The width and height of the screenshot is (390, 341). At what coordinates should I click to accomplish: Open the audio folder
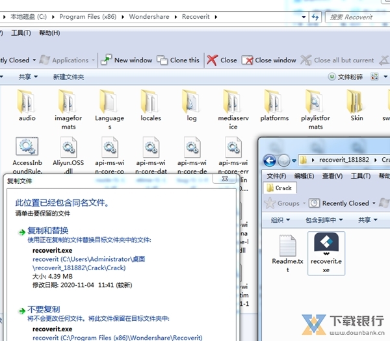(x=27, y=107)
